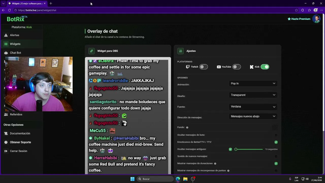The width and height of the screenshot is (325, 183).
Task: Click the Kick logo icon
Action: 252,67
